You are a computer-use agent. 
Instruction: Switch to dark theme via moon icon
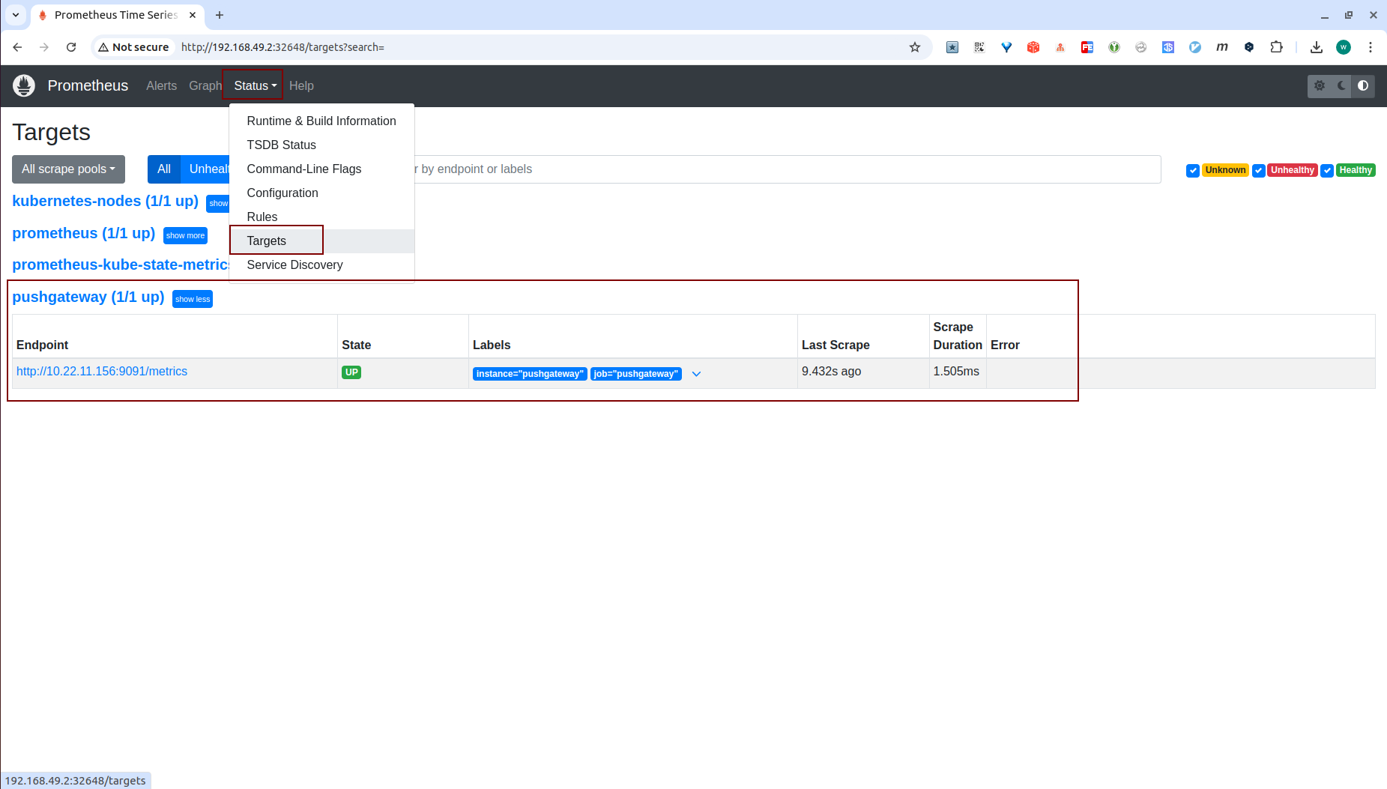(1341, 85)
